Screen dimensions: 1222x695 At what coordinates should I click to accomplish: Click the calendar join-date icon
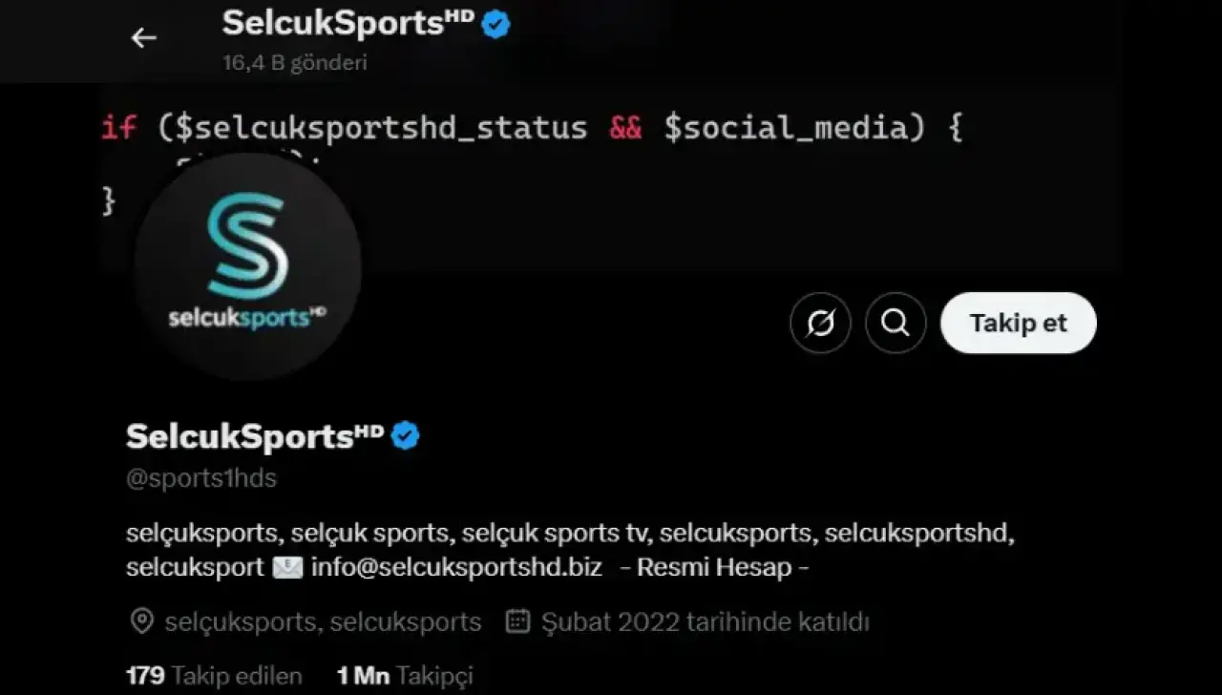517,622
